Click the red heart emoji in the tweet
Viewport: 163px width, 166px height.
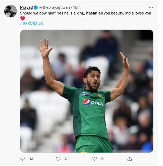click(23, 18)
